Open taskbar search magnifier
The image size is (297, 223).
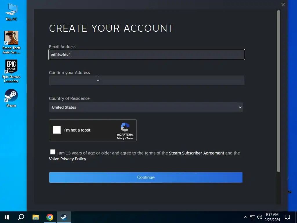[21, 217]
